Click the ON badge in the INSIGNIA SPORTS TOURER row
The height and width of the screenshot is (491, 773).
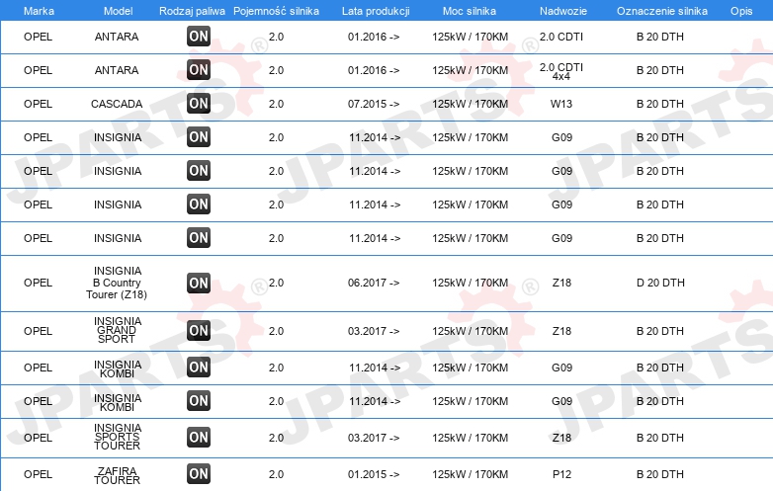[199, 438]
